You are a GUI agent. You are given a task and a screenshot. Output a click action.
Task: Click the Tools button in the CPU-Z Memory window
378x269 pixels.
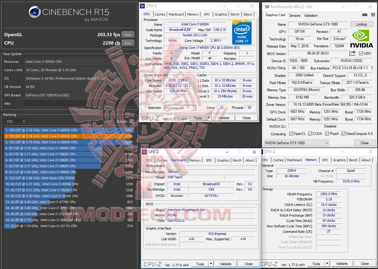(316, 264)
